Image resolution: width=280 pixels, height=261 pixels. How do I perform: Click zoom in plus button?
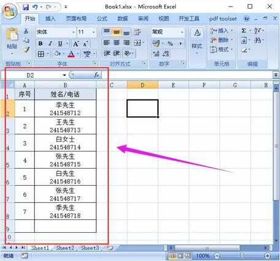[x=267, y=255]
